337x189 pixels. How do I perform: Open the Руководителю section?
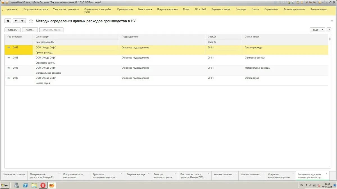(x=125, y=9)
